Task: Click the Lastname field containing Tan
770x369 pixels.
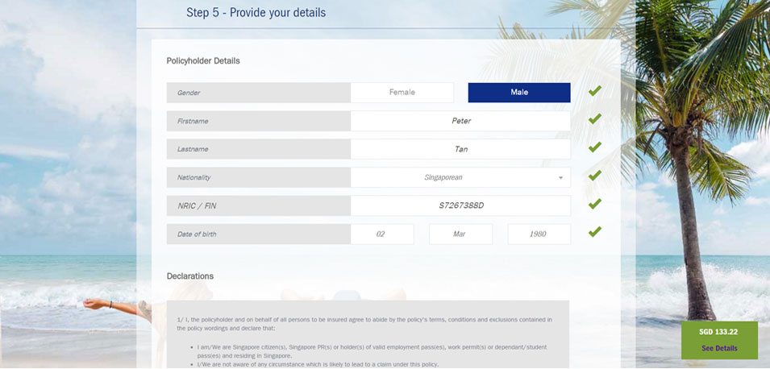Action: coord(460,149)
